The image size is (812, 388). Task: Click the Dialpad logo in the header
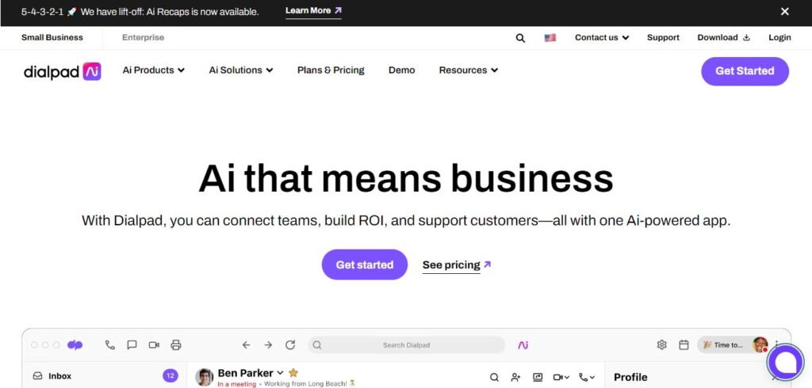pyautogui.click(x=62, y=71)
